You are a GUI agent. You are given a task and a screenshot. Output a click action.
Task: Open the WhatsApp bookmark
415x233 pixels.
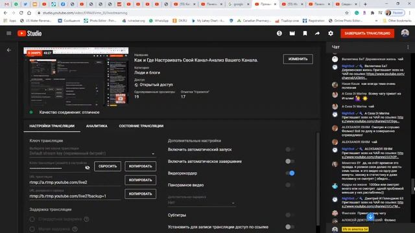(159, 21)
